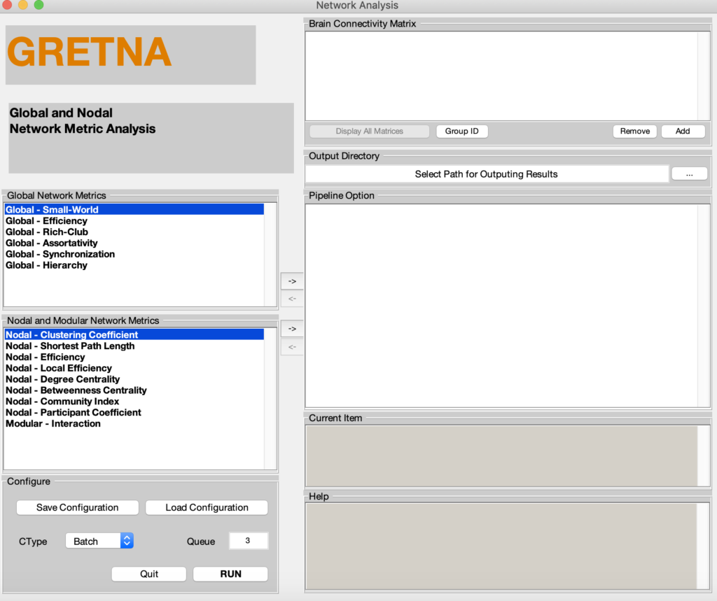The width and height of the screenshot is (717, 601).
Task: Remove the selected connectivity matrix
Action: [634, 131]
